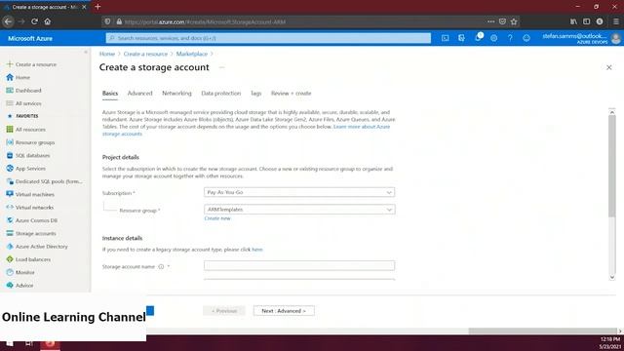Switch to the Networking tab
The height and width of the screenshot is (351, 624).
[x=176, y=94]
